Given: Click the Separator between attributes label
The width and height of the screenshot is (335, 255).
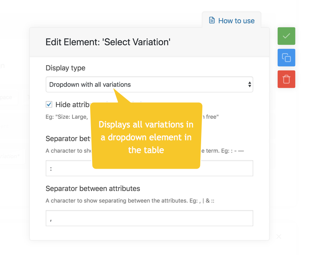Looking at the screenshot, I should [x=93, y=189].
